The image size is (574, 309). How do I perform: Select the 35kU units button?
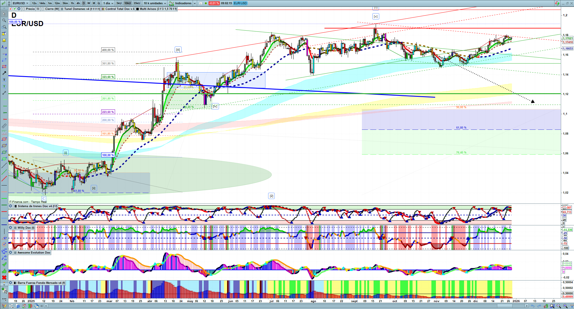click(137, 3)
